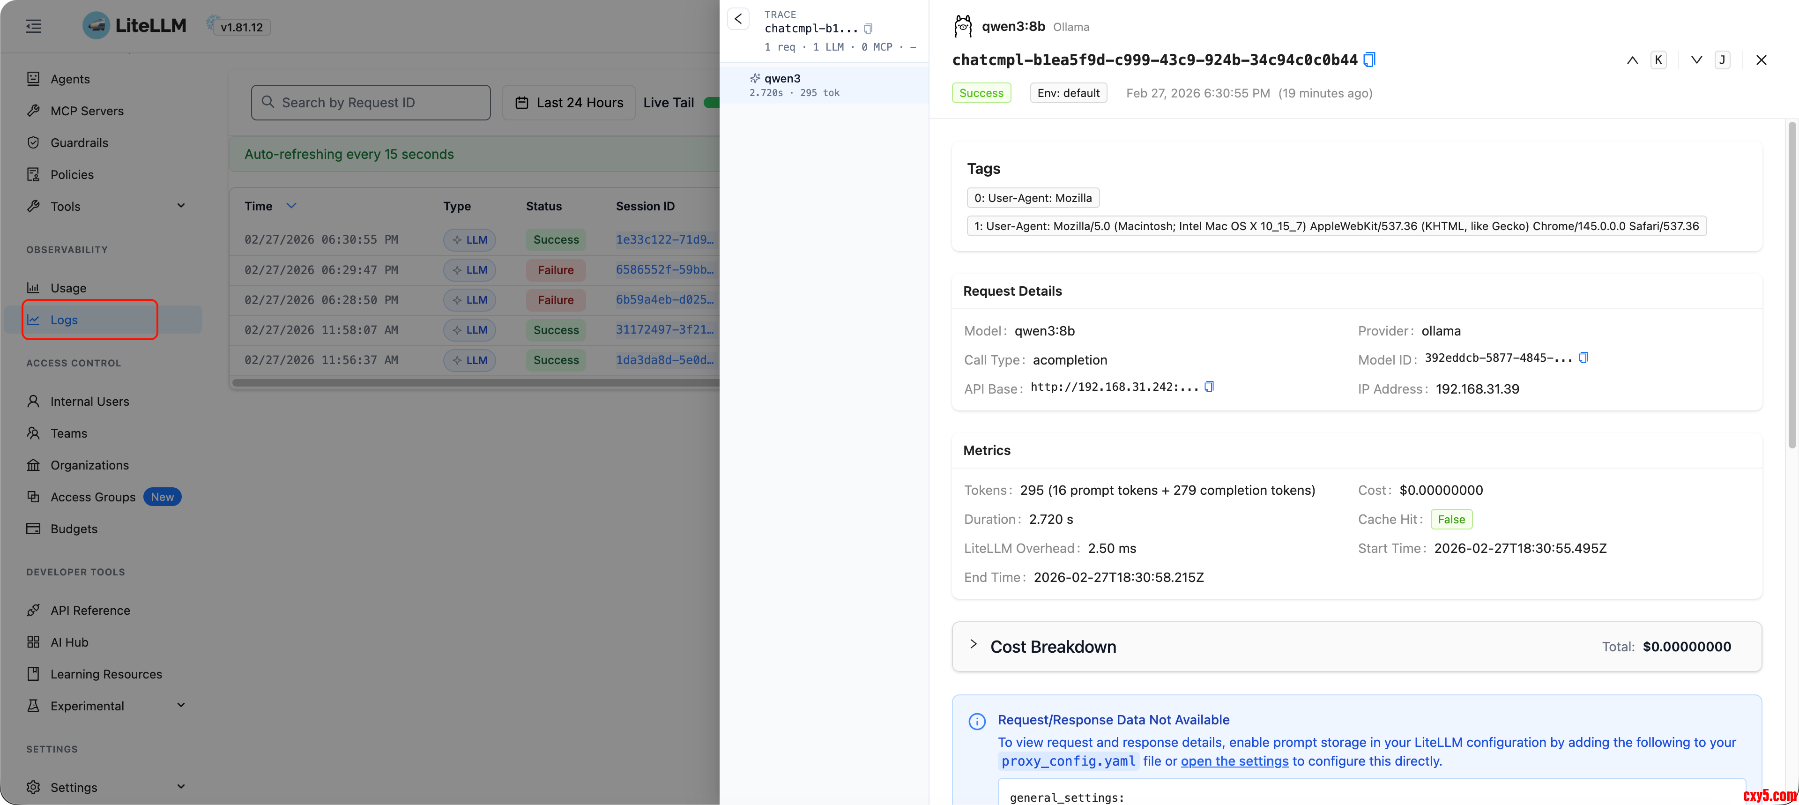Go to previous log with up arrow
The image size is (1799, 805).
1632,60
